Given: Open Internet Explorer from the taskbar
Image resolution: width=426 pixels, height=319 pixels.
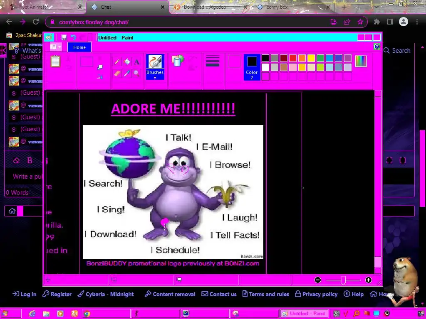Looking at the screenshot, I should [x=32, y=314].
